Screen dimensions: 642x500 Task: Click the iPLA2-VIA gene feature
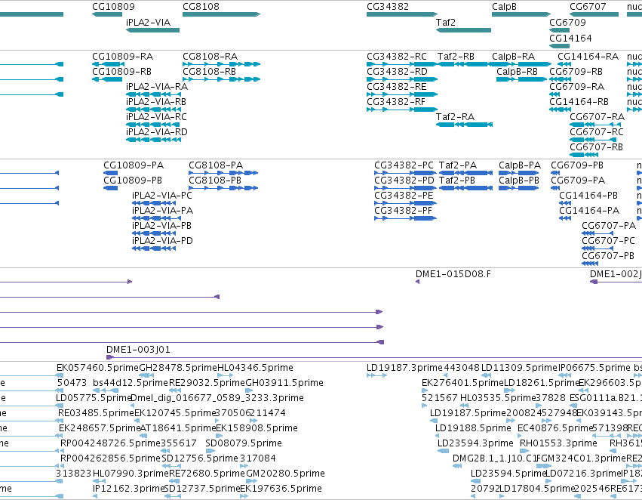click(x=152, y=30)
